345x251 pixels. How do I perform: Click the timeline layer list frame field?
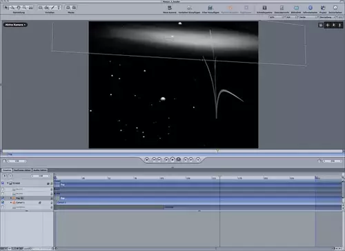[x=41, y=176]
